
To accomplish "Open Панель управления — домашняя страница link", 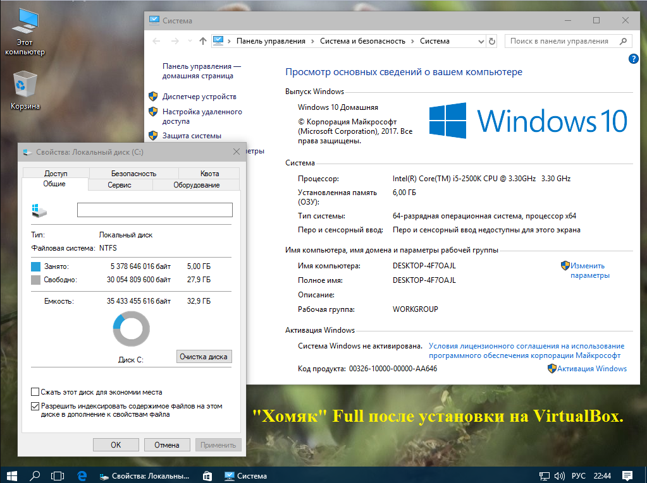I will click(201, 71).
